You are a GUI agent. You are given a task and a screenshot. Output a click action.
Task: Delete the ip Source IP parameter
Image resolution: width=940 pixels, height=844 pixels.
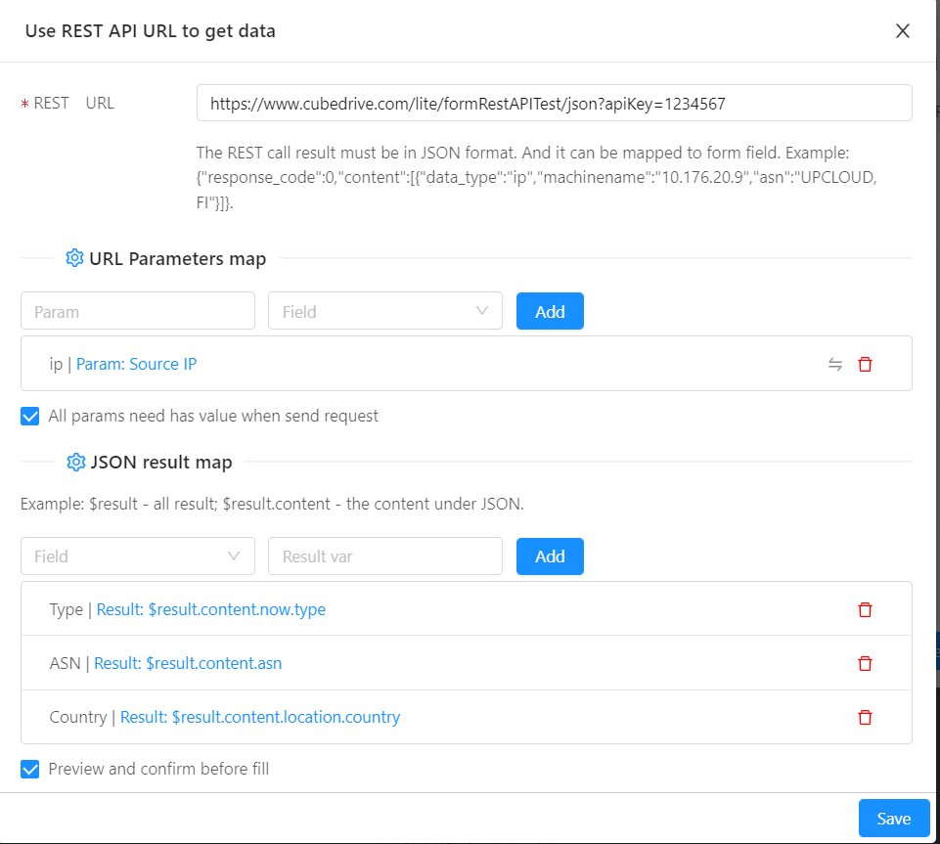tap(865, 364)
